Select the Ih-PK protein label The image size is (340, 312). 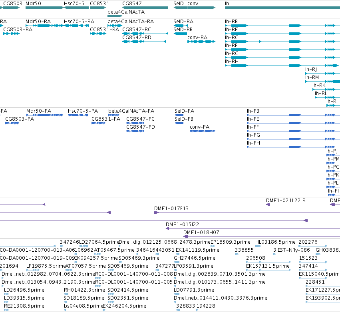333,175
